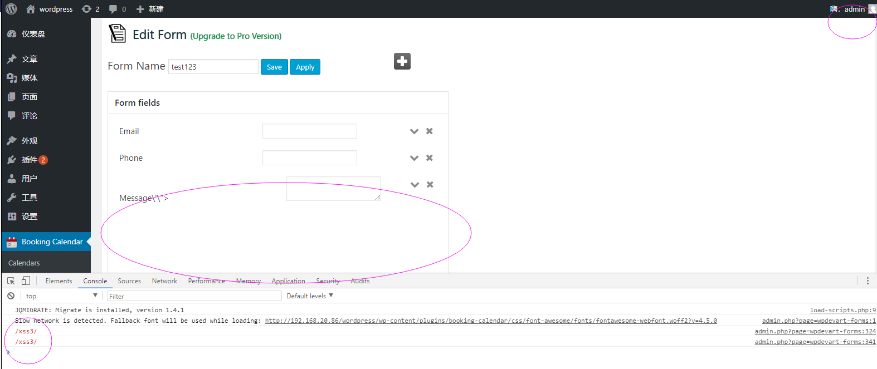Open admin.php?page=wpdevart-forms:1 source link
The width and height of the screenshot is (877, 369).
pyautogui.click(x=819, y=321)
